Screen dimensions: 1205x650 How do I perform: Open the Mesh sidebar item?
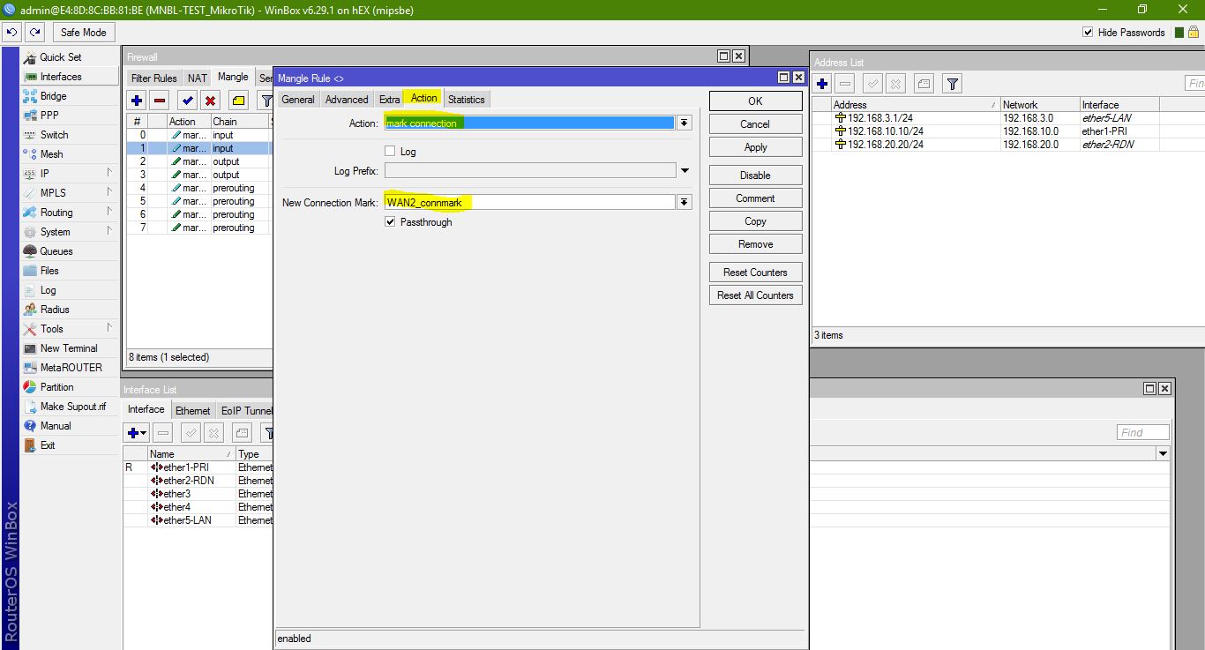pos(51,154)
